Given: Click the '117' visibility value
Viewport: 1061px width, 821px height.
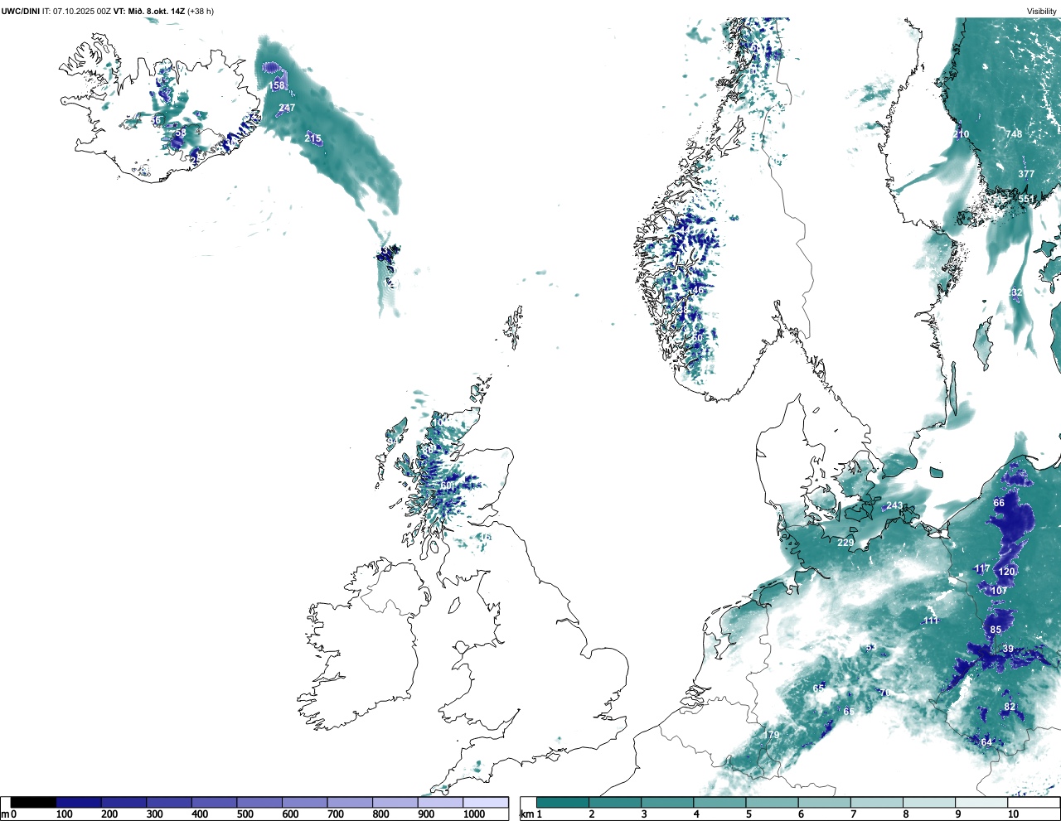Looking at the screenshot, I should point(982,569).
